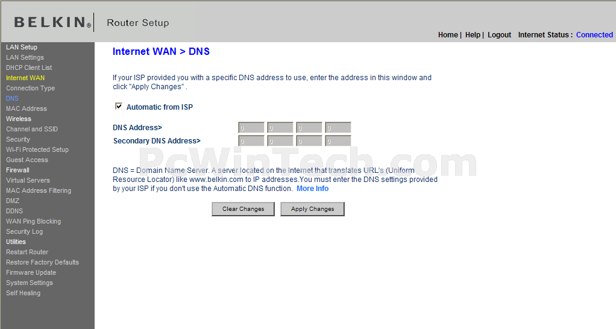
Task: Click the Apply Changes button
Action: tap(312, 209)
